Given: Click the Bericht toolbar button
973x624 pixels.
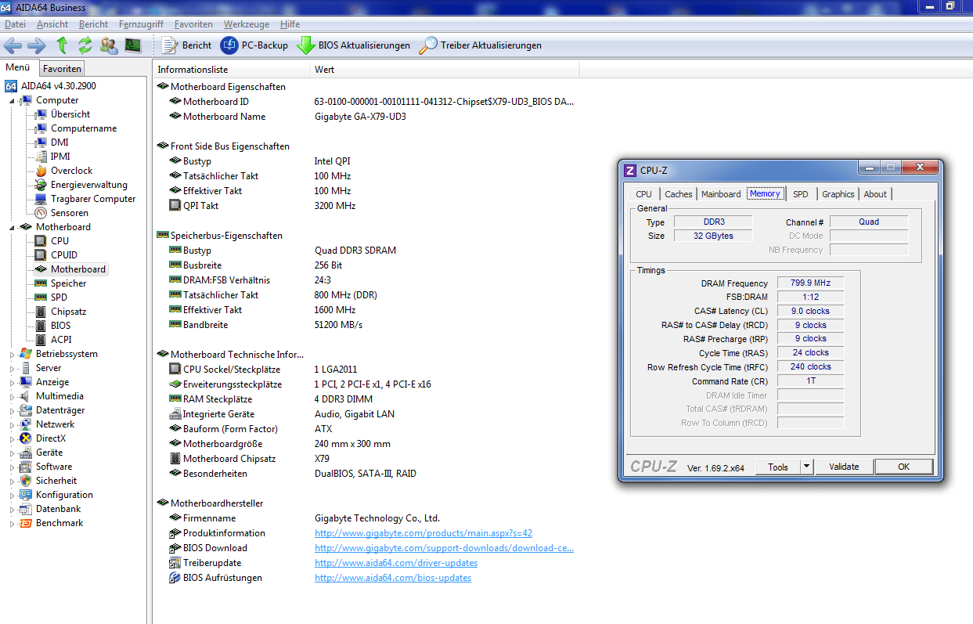Looking at the screenshot, I should coord(186,45).
